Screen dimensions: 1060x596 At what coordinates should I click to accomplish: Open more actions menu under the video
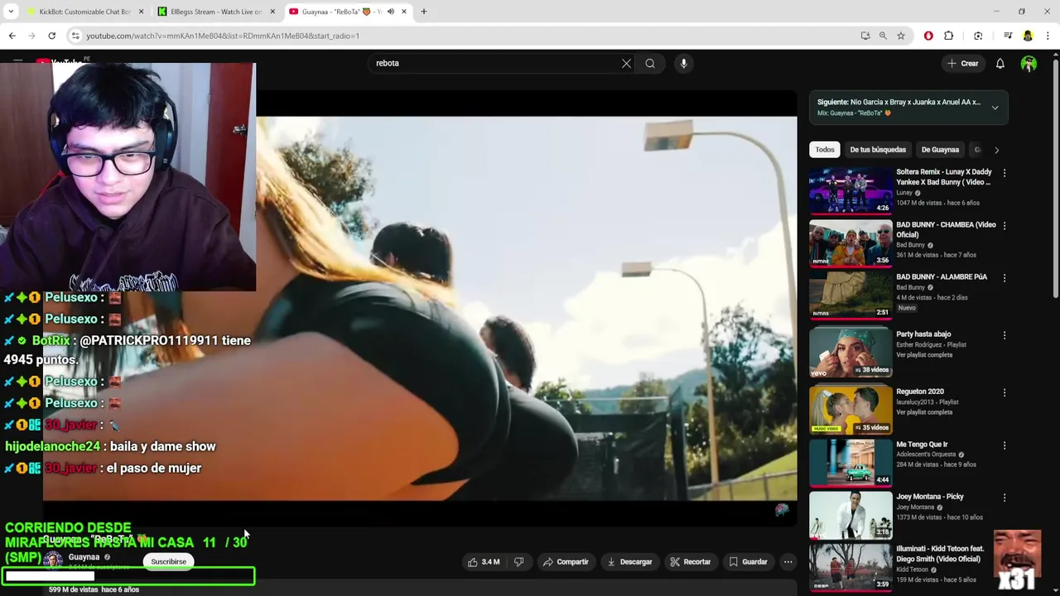click(x=788, y=562)
